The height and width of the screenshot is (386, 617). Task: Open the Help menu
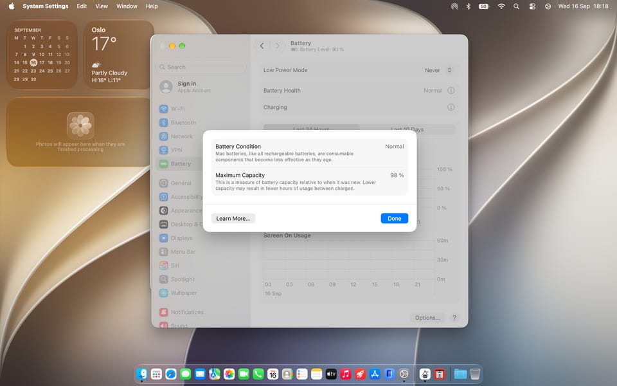tap(152, 6)
